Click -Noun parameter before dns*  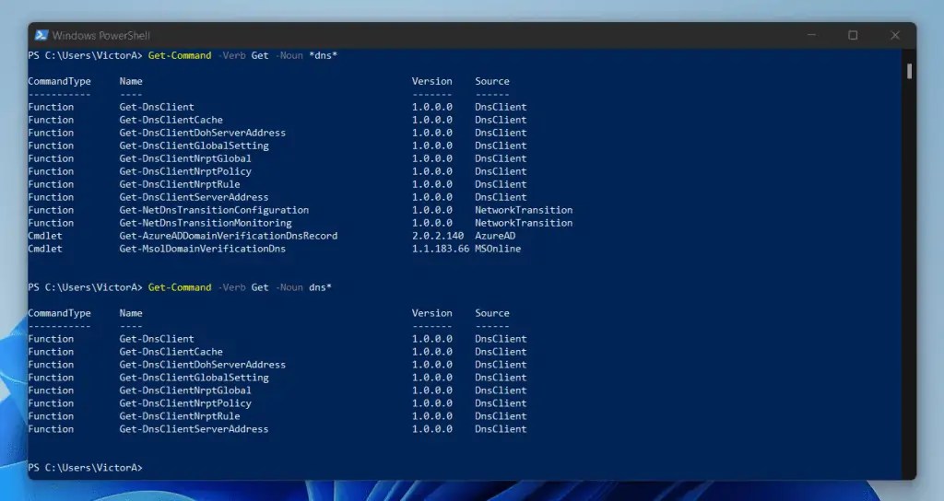(289, 287)
